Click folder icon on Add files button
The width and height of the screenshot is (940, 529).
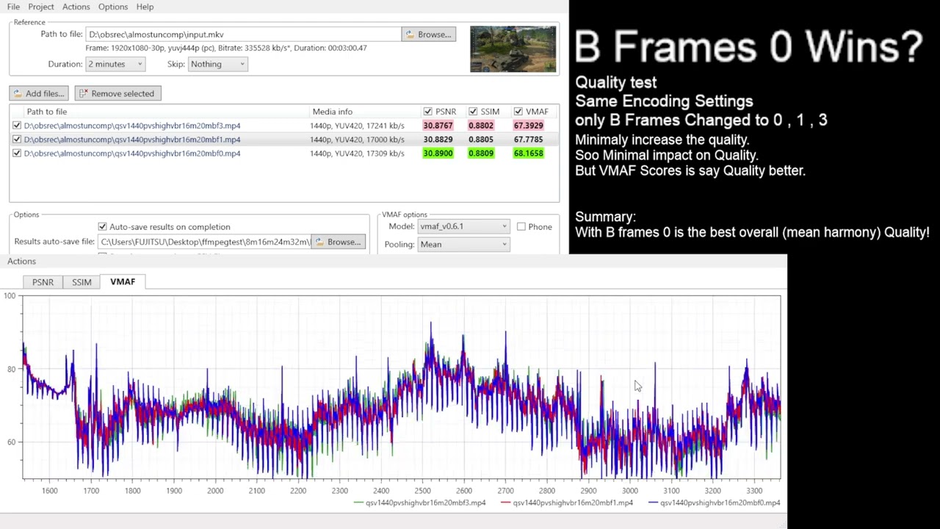click(x=18, y=93)
